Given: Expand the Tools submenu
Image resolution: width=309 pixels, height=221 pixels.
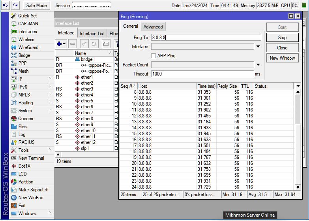Looking at the screenshot, I should 50,150.
